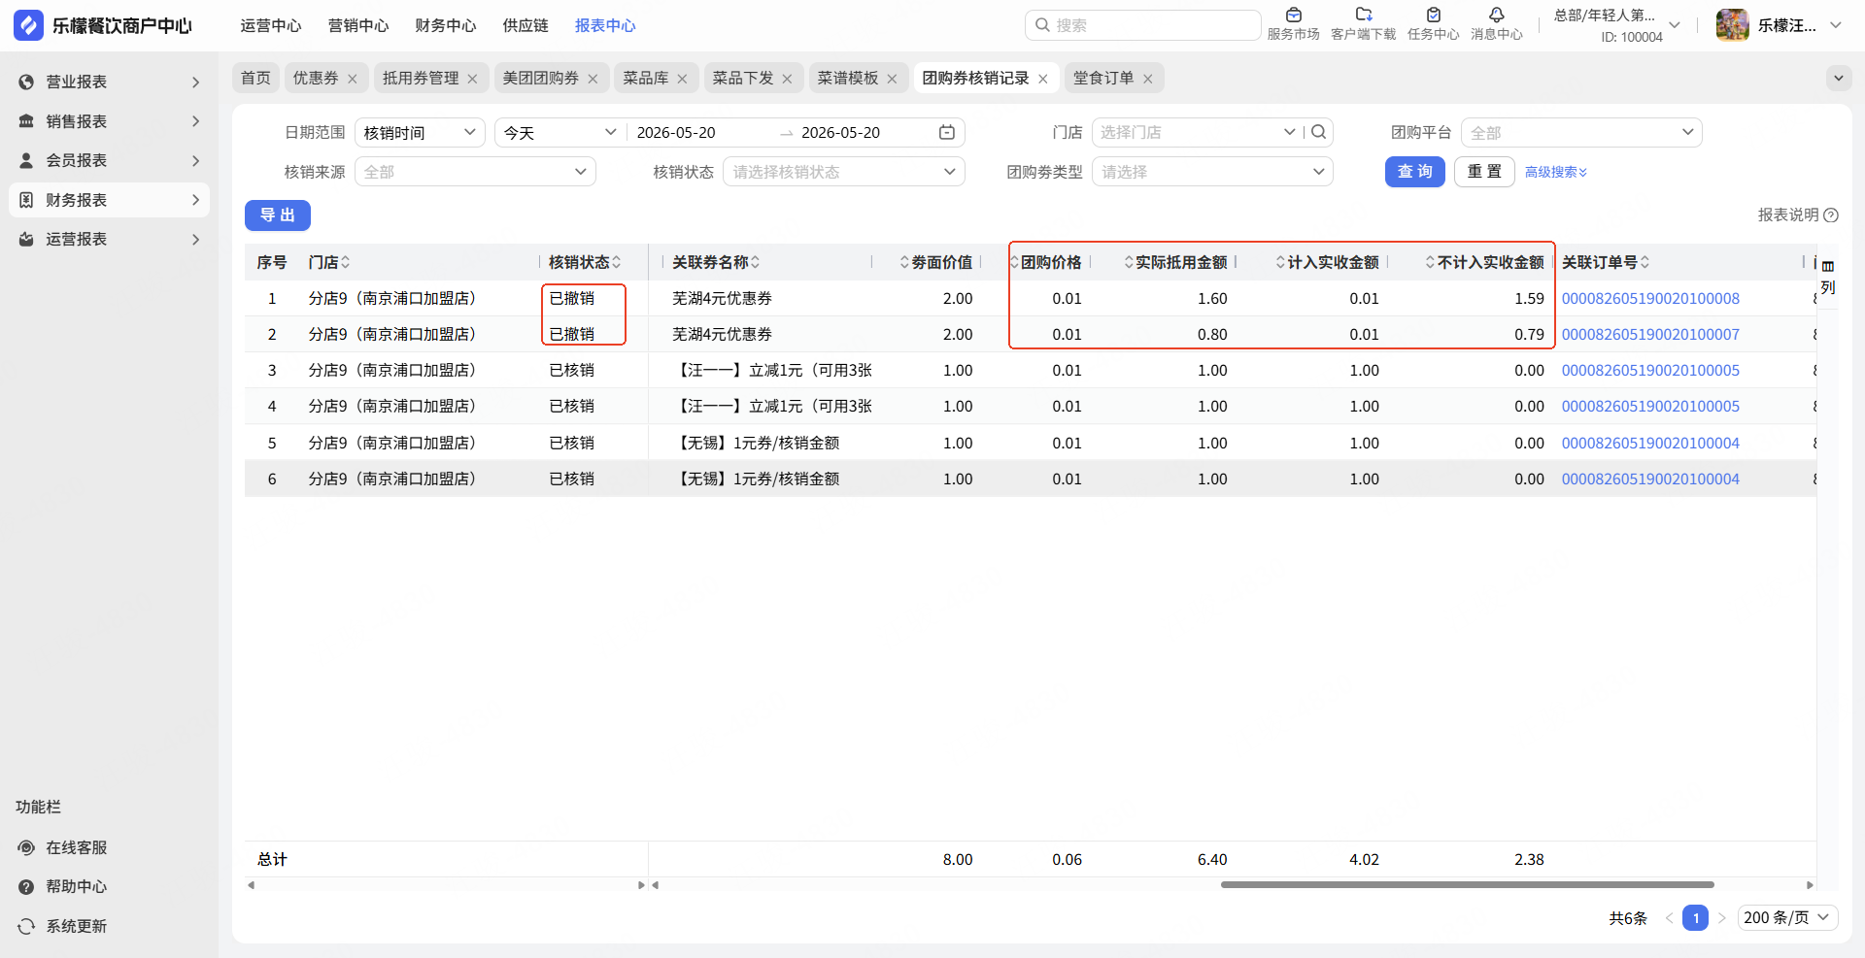Toggle sort on 关联订单号 column
The image size is (1865, 958).
point(1606,262)
